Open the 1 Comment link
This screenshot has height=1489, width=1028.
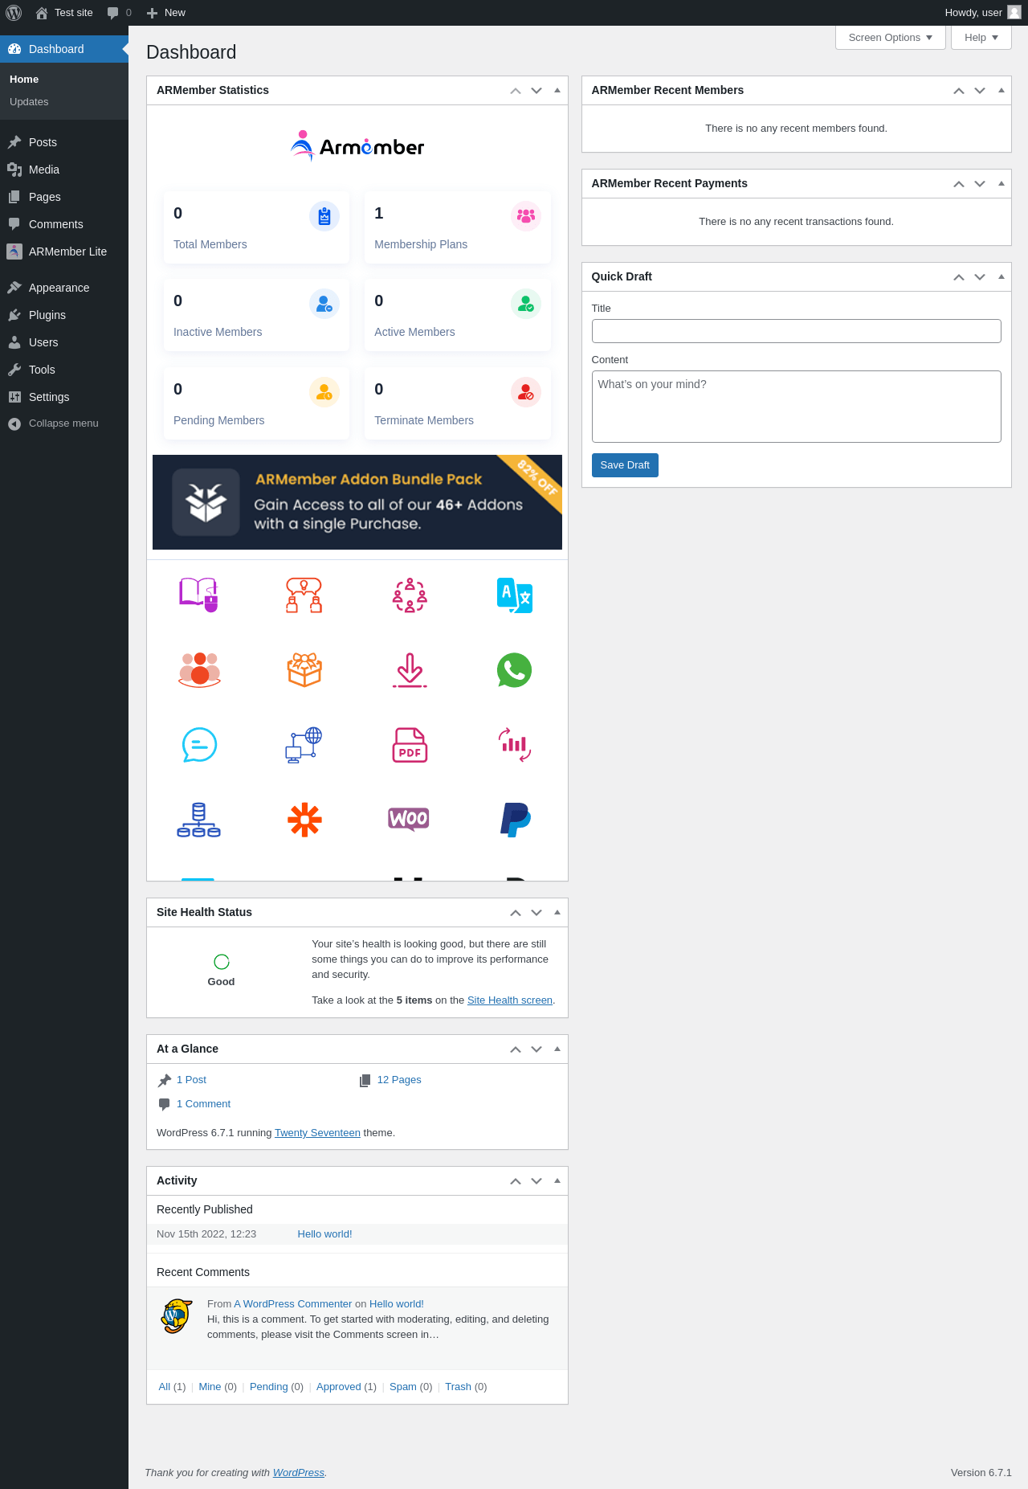203,1104
